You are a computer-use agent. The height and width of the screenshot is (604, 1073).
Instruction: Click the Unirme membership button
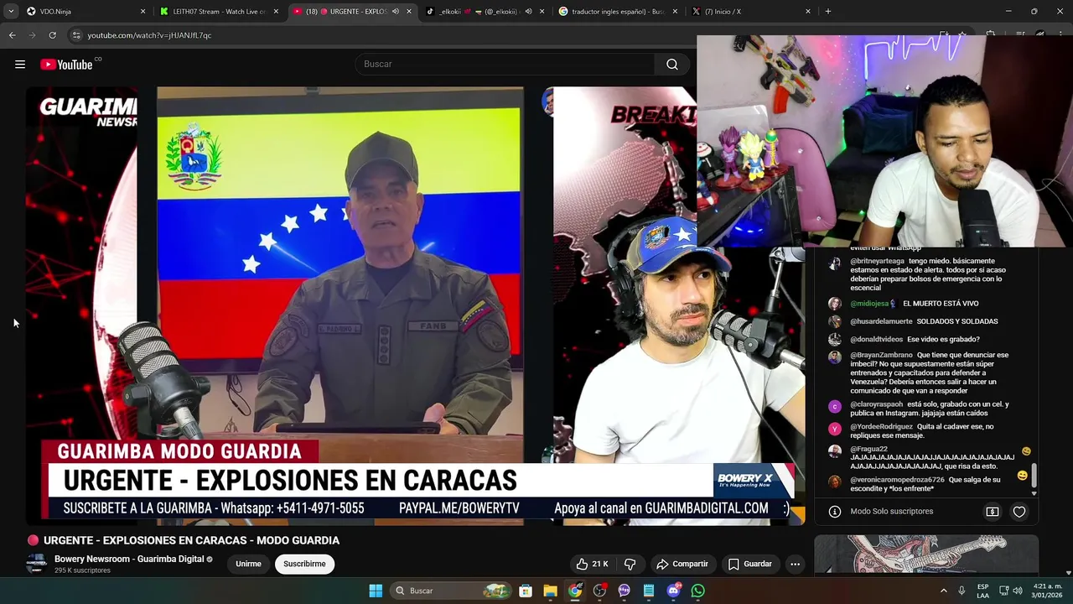[248, 564]
